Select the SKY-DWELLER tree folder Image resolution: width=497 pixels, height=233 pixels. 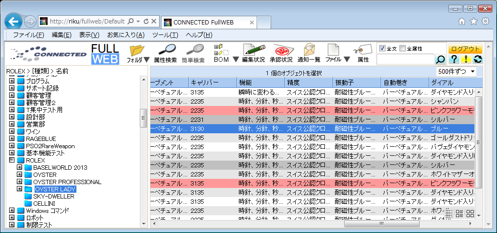point(53,197)
